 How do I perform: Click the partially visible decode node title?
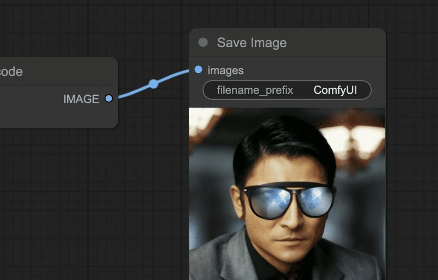click(11, 71)
